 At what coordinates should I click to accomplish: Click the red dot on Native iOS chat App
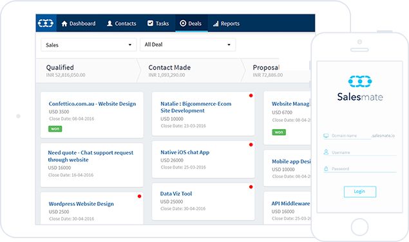[x=251, y=145]
